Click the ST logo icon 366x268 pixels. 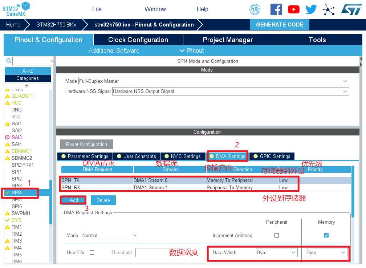[x=351, y=9]
